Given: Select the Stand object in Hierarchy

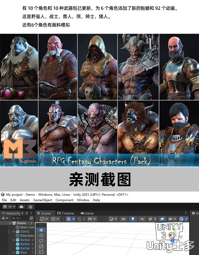Looking at the screenshot, I should coord(22,231).
